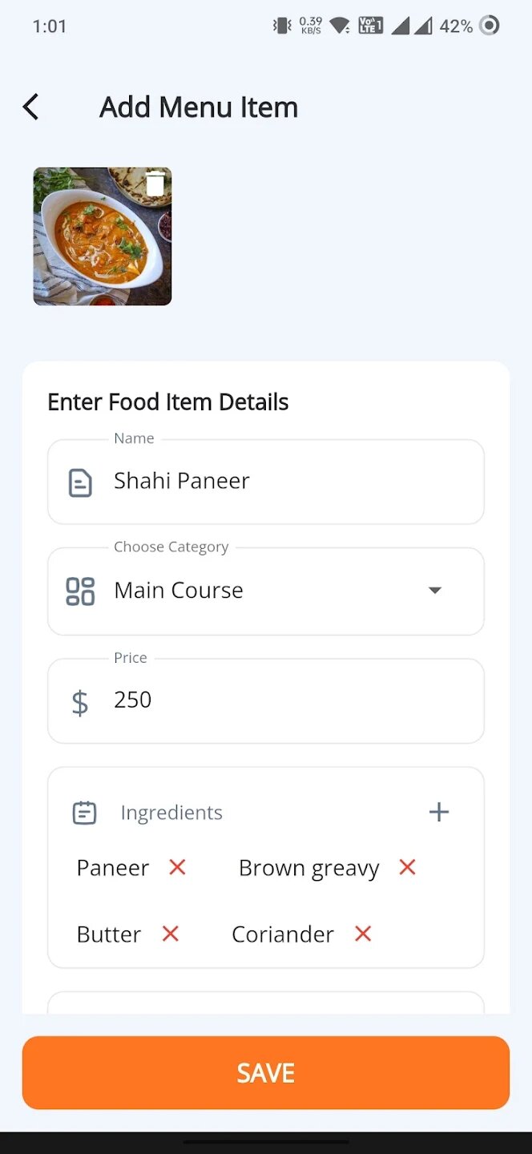Tap the battery percentage in status bar
The image size is (532, 1154).
[455, 26]
